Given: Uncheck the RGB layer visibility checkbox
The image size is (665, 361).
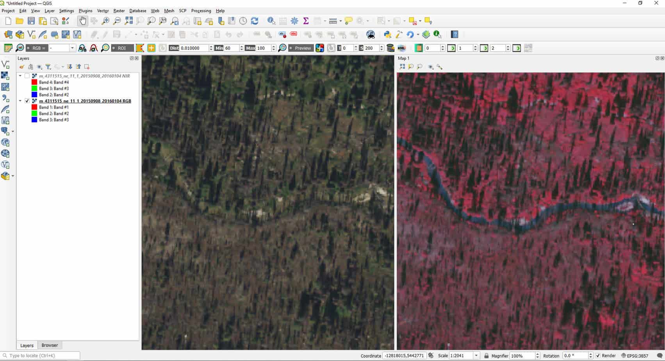Looking at the screenshot, I should tap(27, 100).
